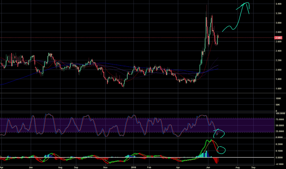Image resolution: width=286 pixels, height=169 pixels.
Task: Select the 1.800 price scale value
Action: (x=278, y=79)
